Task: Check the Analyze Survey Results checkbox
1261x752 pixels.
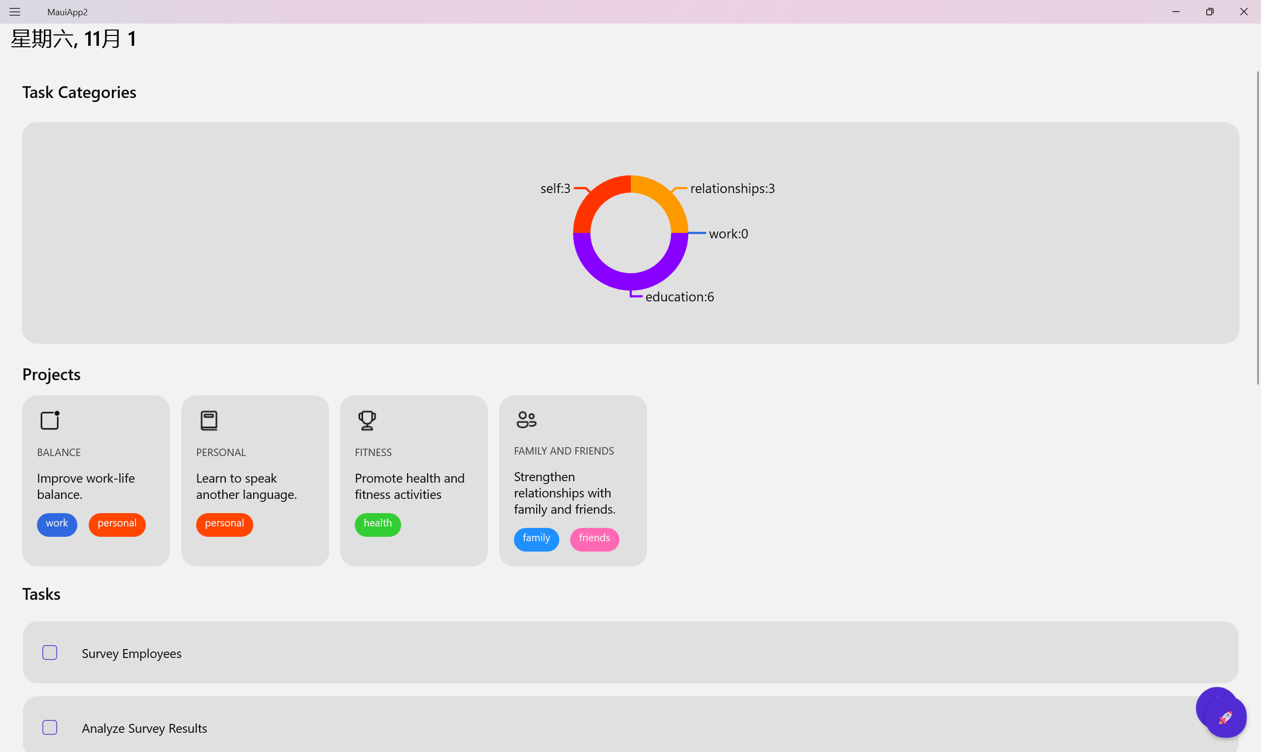Action: click(x=50, y=727)
